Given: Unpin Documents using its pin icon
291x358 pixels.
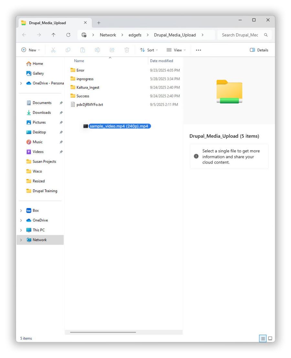Looking at the screenshot, I should click(x=61, y=103).
